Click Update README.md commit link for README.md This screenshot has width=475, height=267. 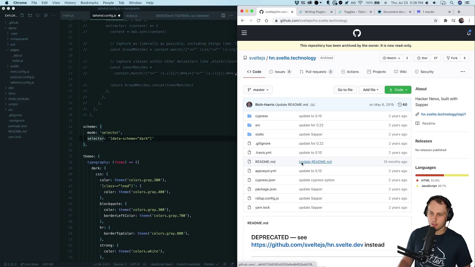315,162
